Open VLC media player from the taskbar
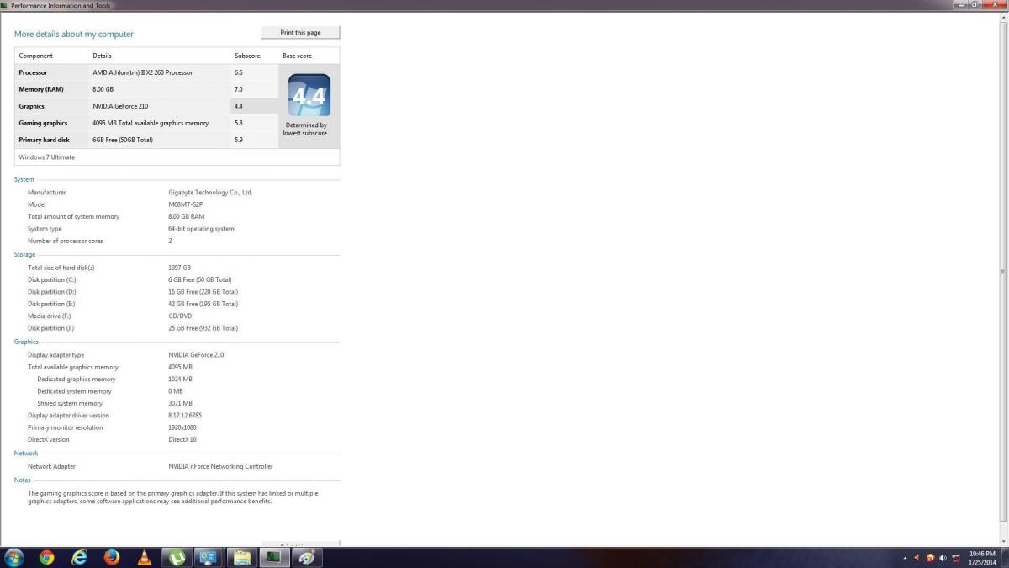Image resolution: width=1009 pixels, height=568 pixels. (145, 557)
